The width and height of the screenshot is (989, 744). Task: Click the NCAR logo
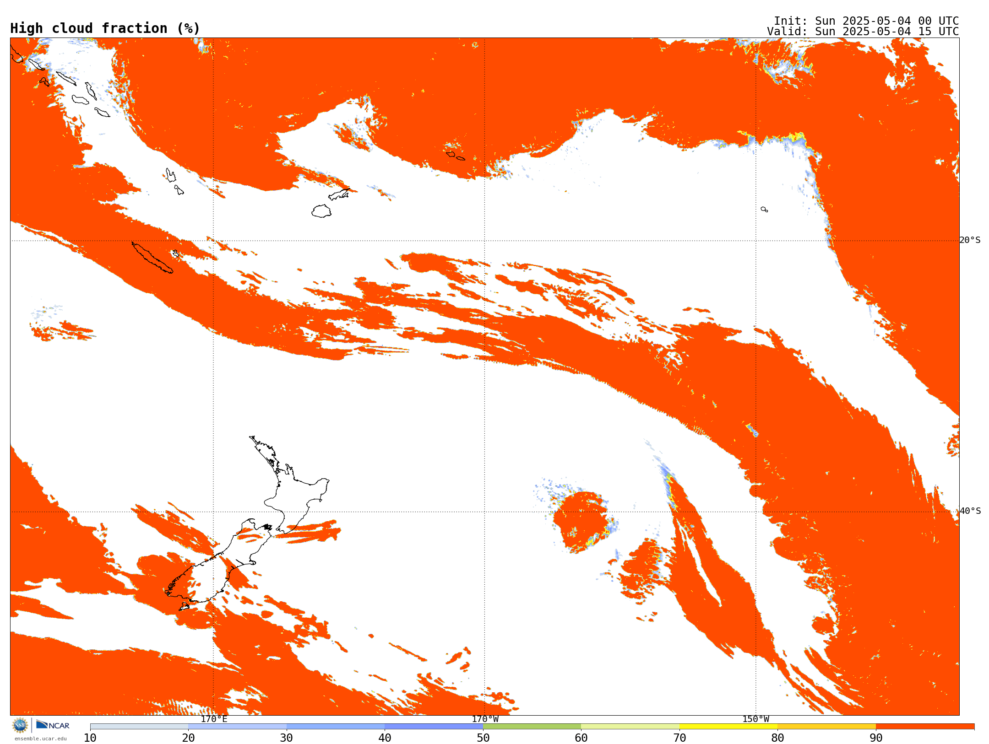(53, 725)
